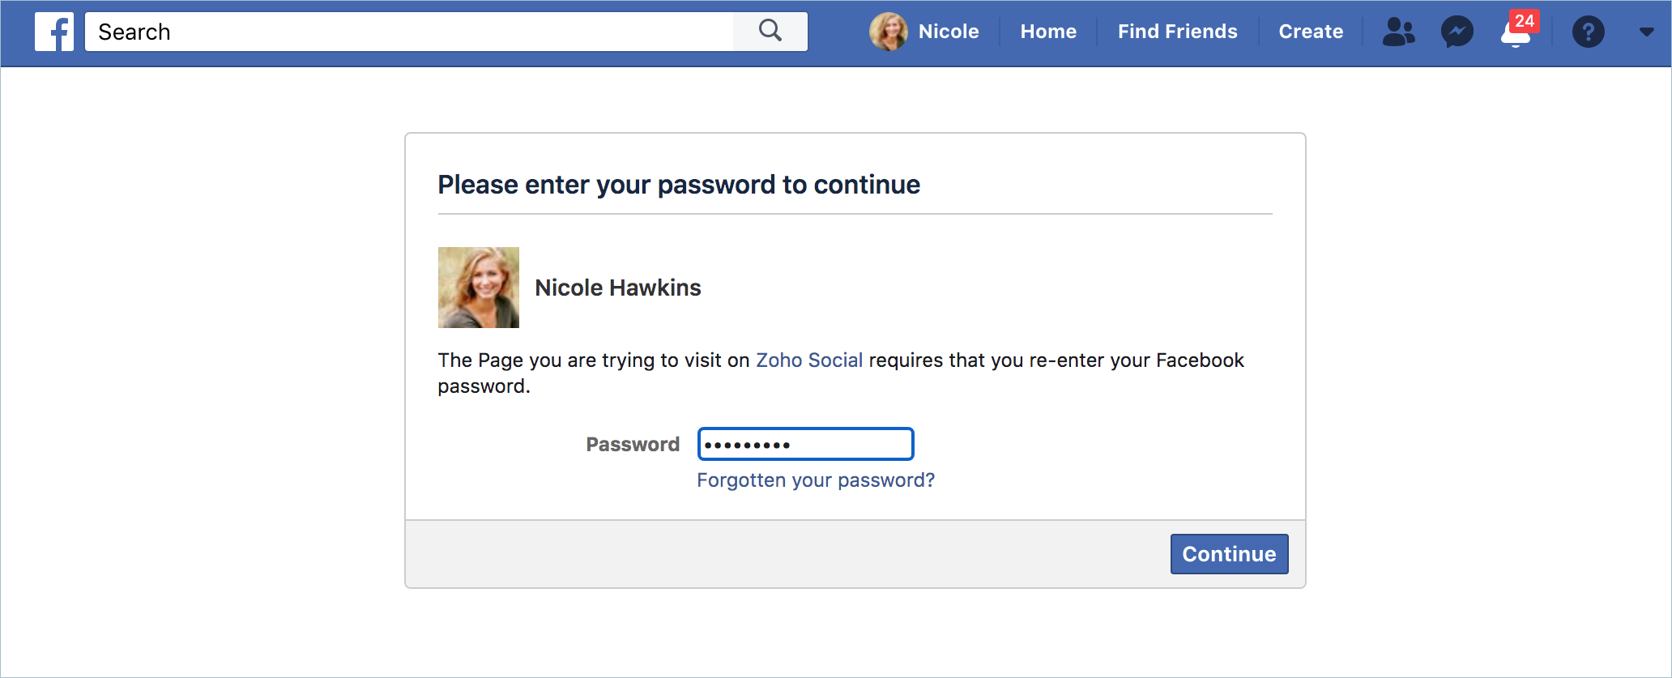
Task: Focus the Password input field
Action: tap(806, 444)
